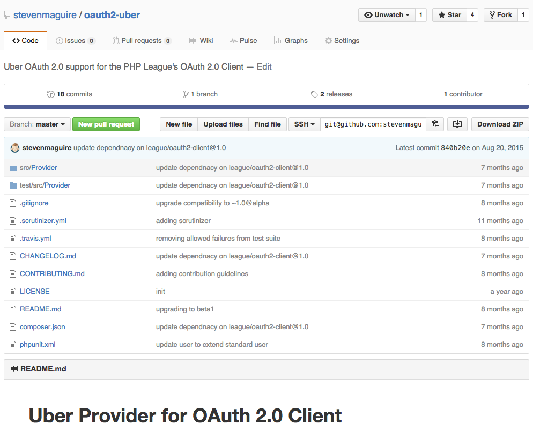Open the composer.json file

click(42, 326)
